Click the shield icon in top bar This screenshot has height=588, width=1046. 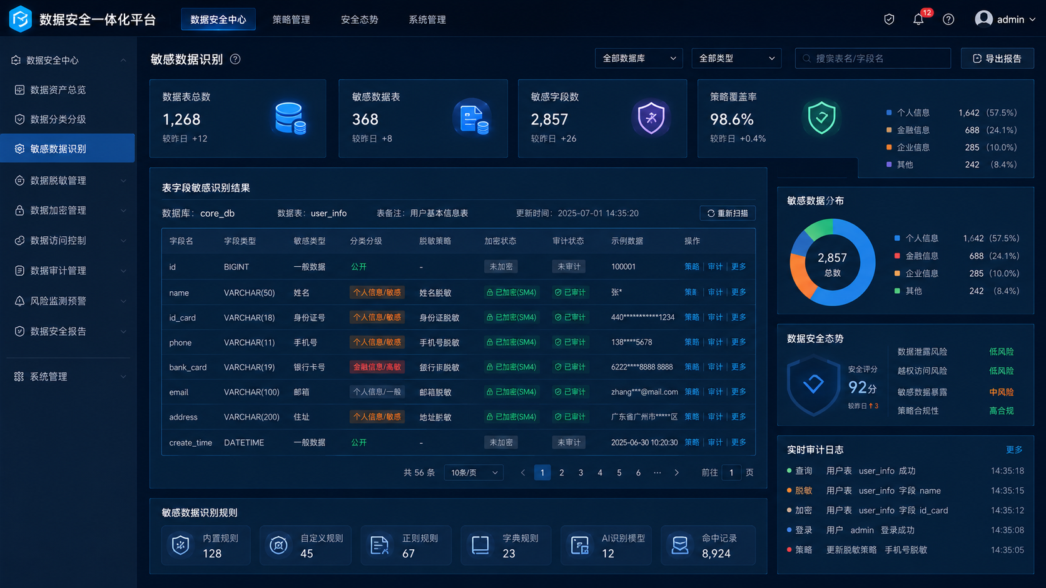pos(889,19)
